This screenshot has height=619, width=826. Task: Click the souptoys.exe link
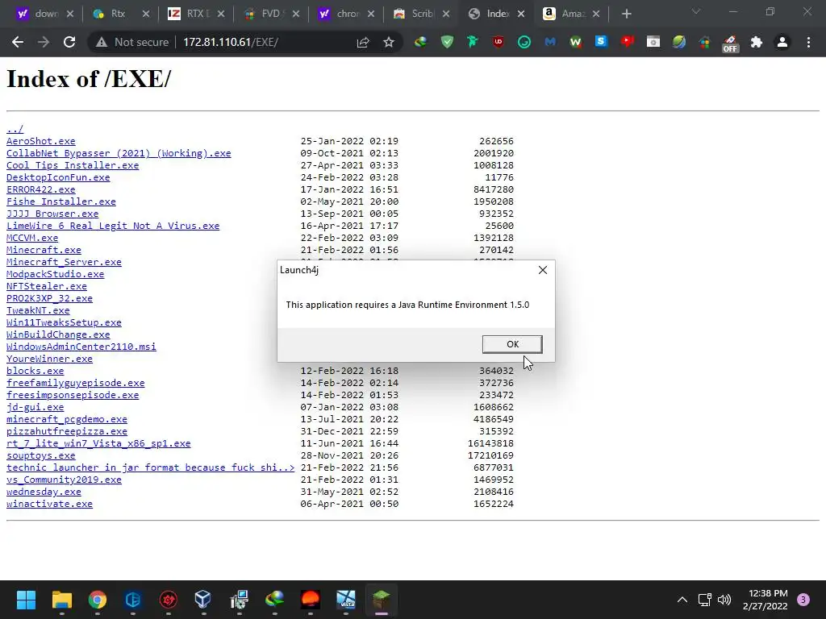41,456
